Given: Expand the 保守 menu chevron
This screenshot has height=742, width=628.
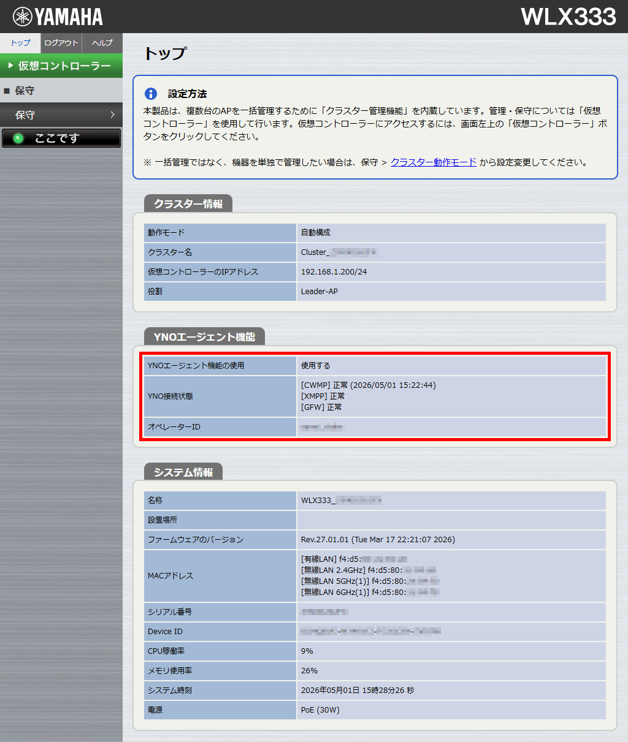Looking at the screenshot, I should (x=112, y=115).
